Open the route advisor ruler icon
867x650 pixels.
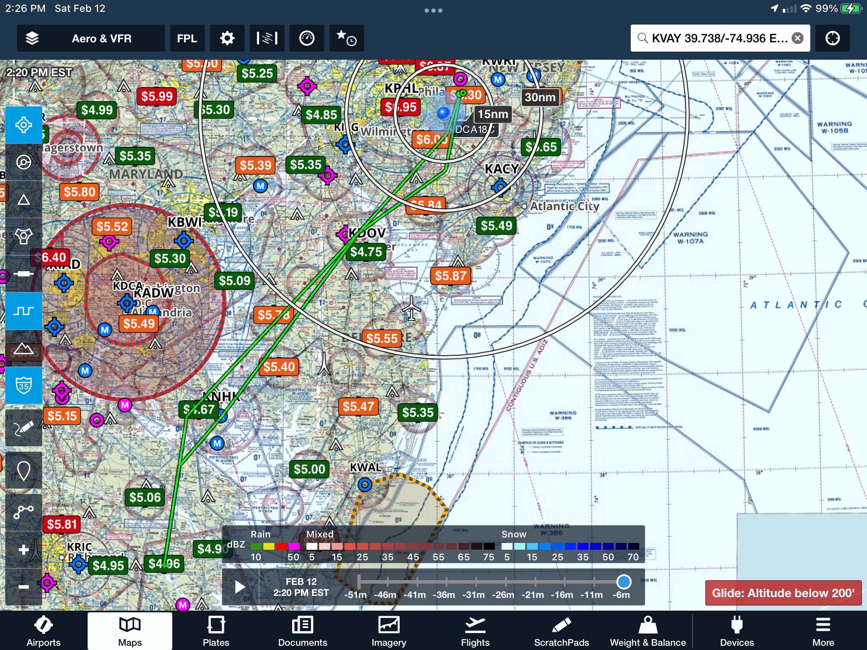[x=267, y=39]
